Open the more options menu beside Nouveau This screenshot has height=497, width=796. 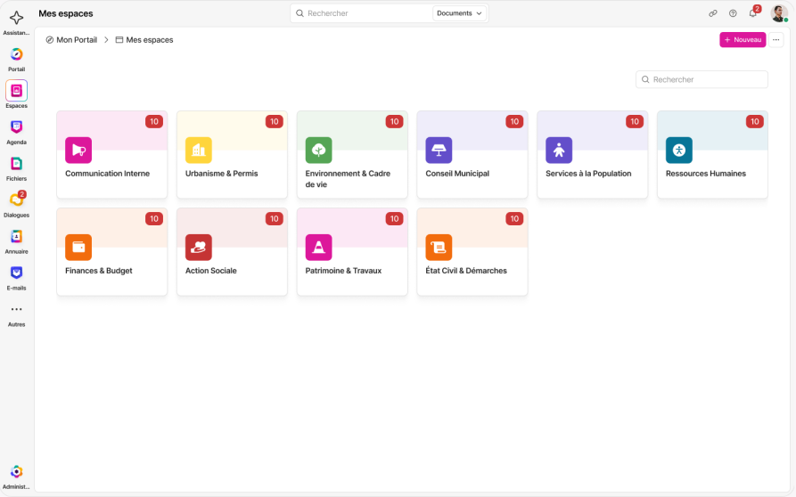tap(775, 39)
